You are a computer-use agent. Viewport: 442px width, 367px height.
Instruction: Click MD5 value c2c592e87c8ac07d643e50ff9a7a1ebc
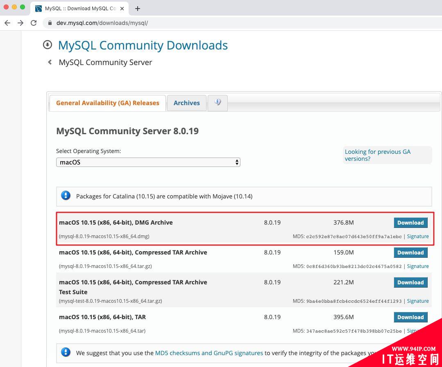tap(354, 237)
